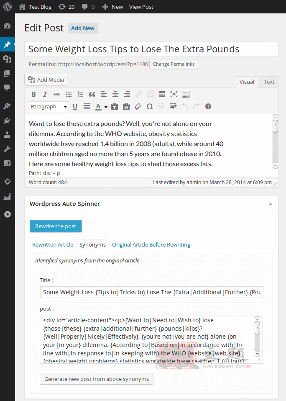This screenshot has height=401, width=286.
Task: Open the Test Blog home link
Action: (35, 7)
